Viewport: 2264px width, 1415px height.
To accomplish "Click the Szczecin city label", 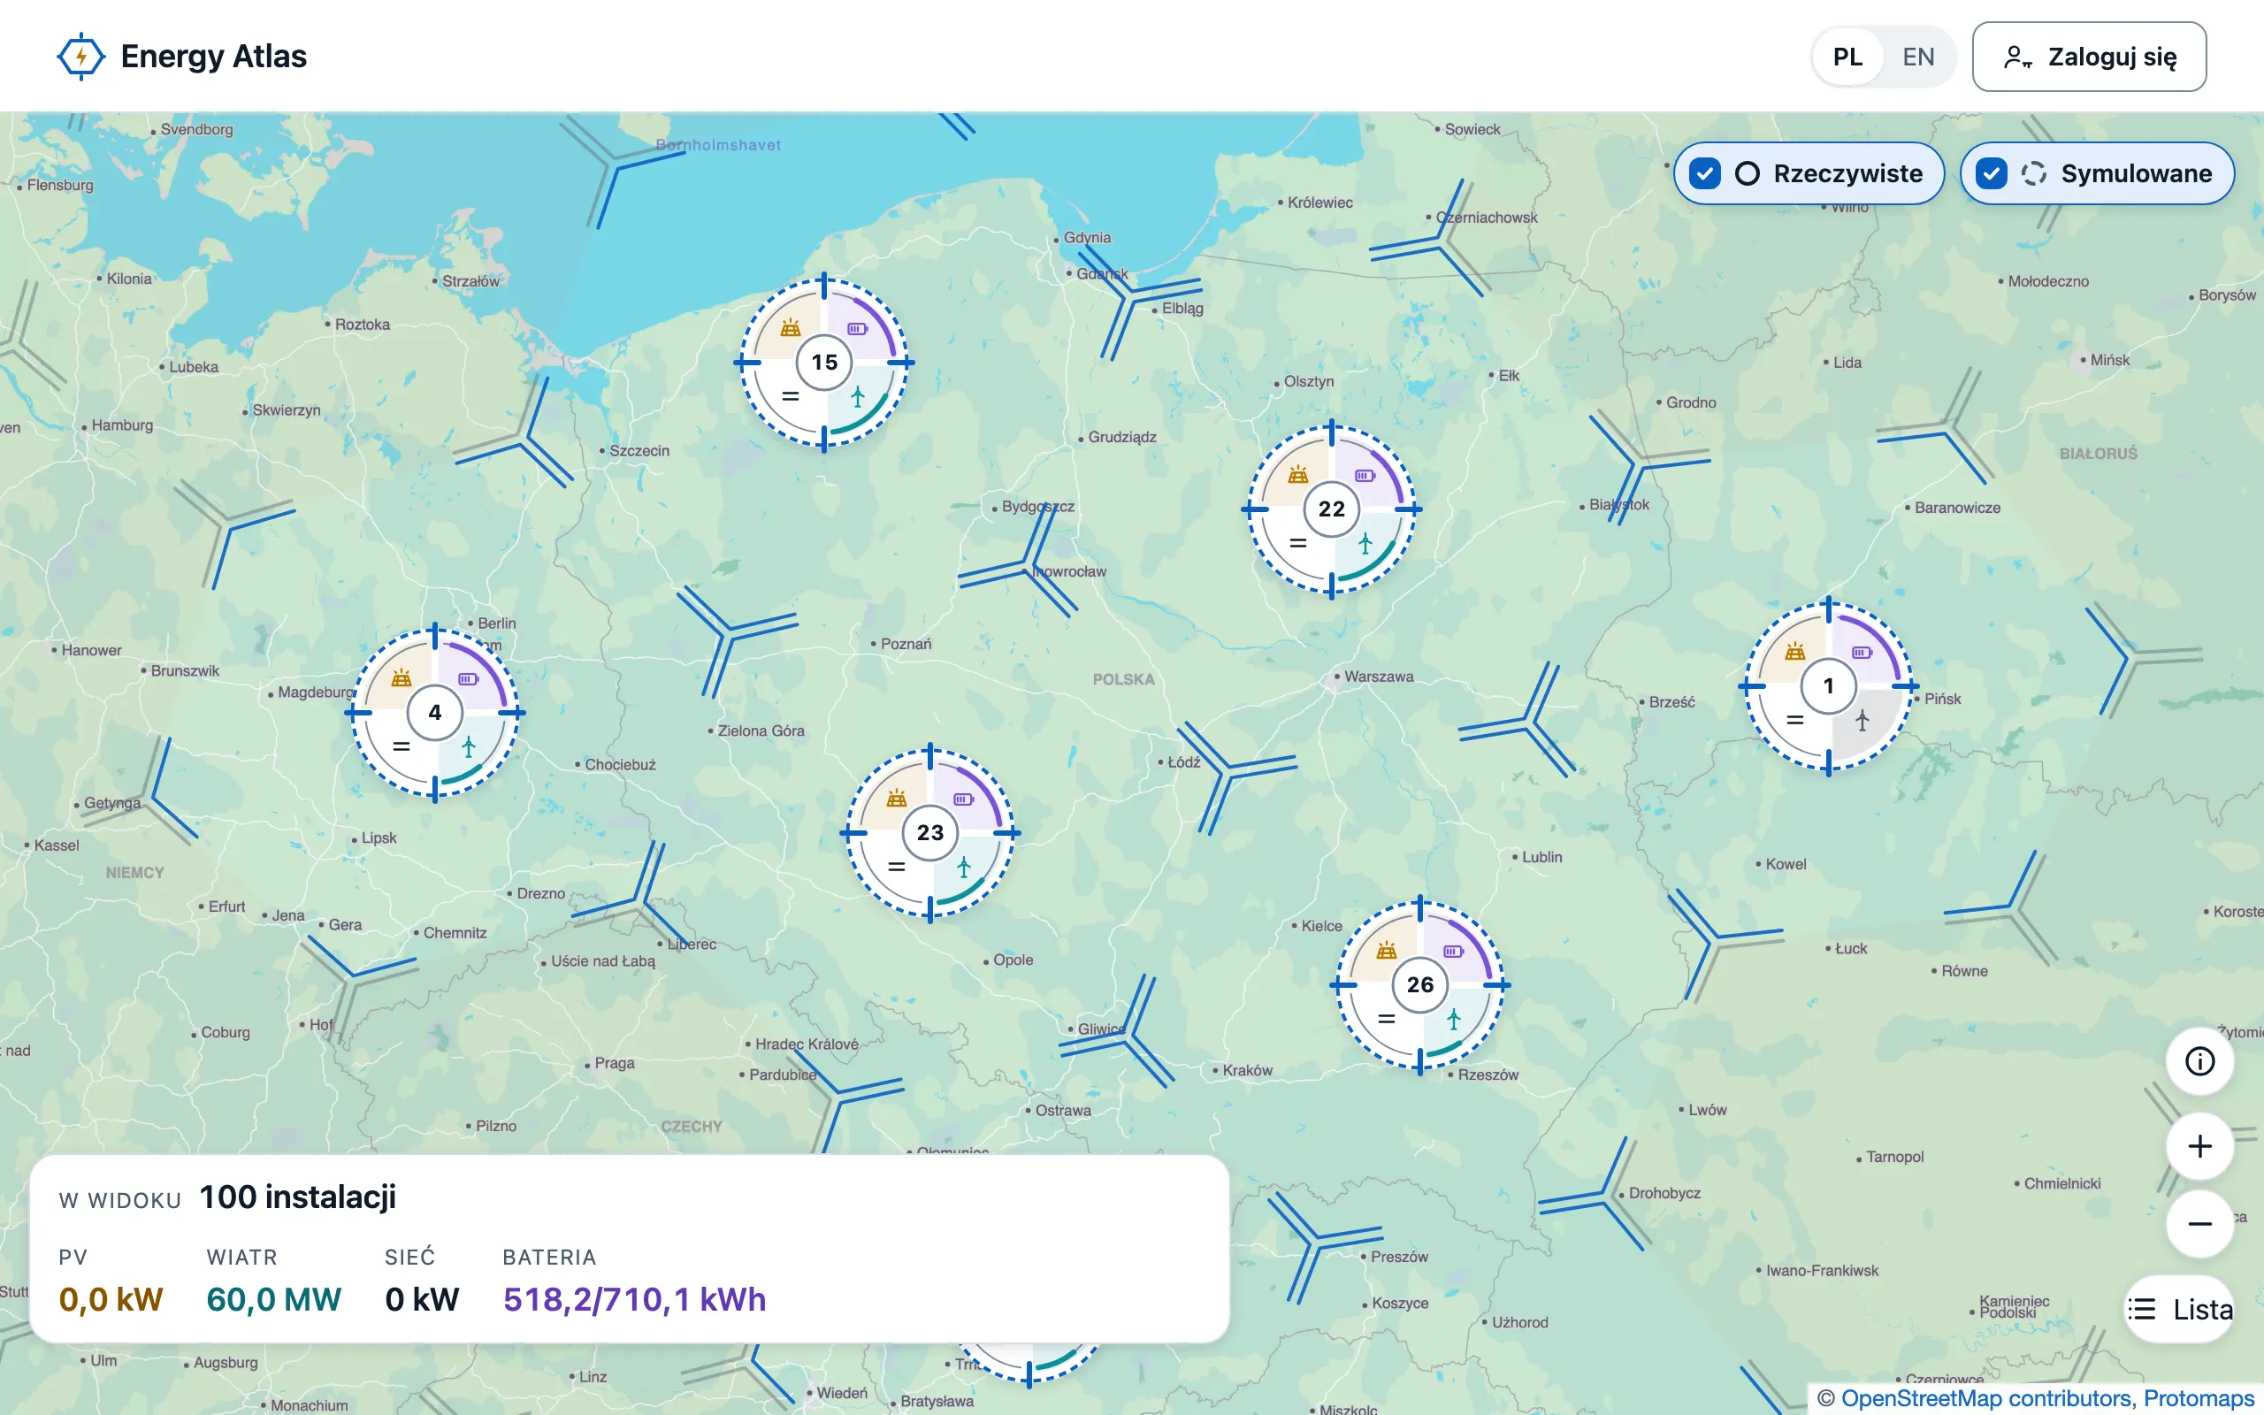I will coord(639,450).
